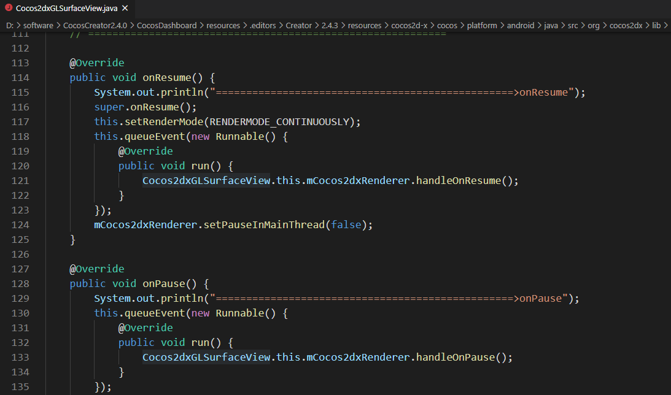Open the 'lib' breadcrumb folder
This screenshot has width=671, height=395.
point(656,26)
